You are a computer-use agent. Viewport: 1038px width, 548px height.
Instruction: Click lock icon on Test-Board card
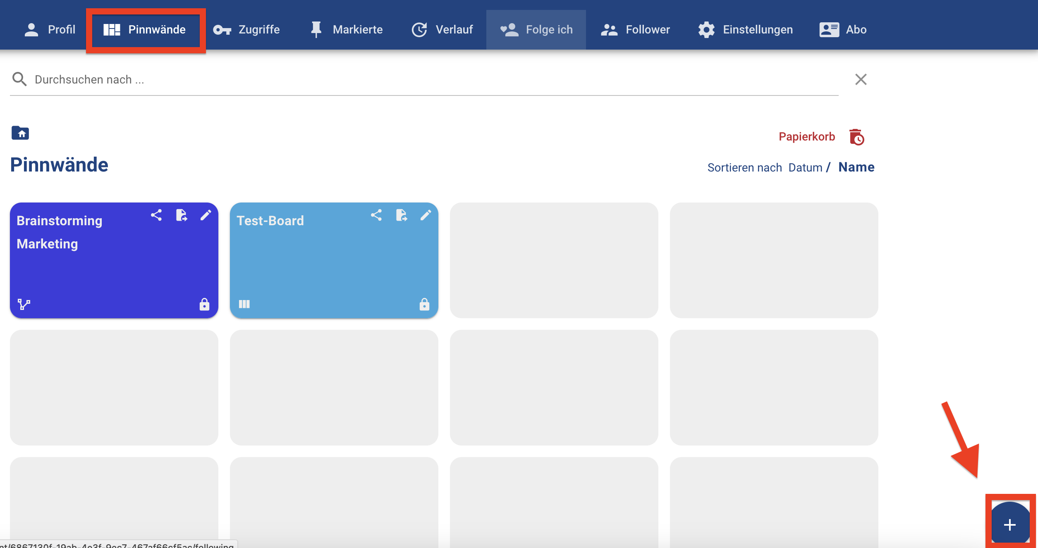coord(424,304)
